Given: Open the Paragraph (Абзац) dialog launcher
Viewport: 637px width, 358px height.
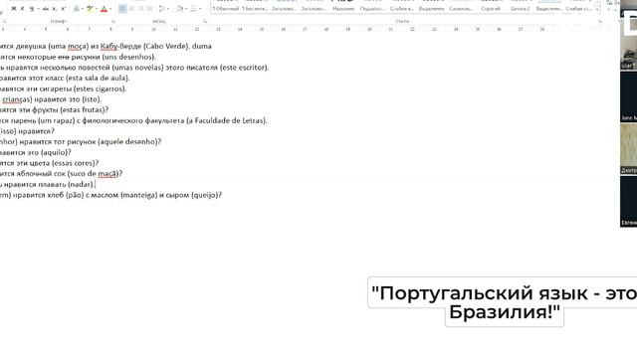Looking at the screenshot, I should (205, 21).
